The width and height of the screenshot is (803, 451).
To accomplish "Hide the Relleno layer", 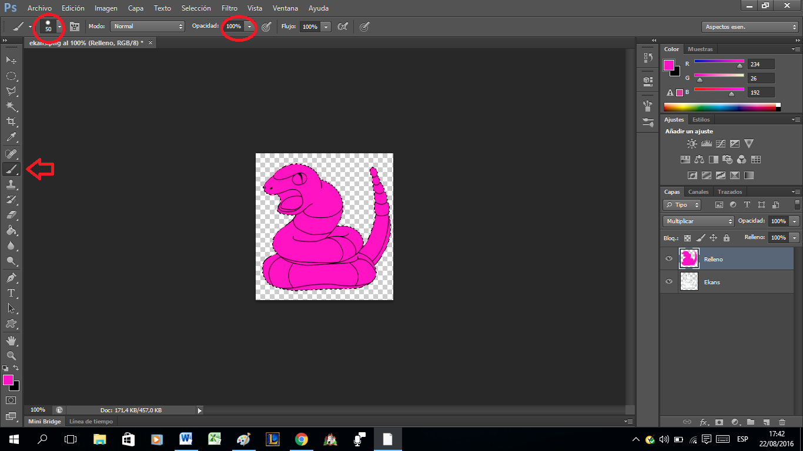I will click(668, 258).
